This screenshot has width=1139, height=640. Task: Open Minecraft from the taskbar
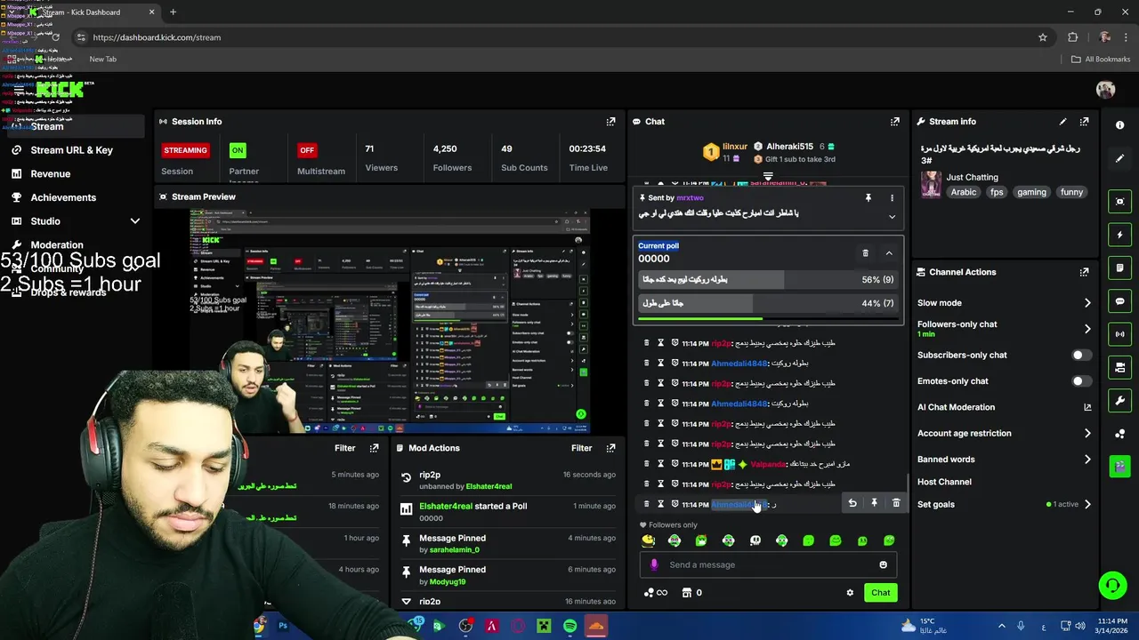[x=544, y=626]
